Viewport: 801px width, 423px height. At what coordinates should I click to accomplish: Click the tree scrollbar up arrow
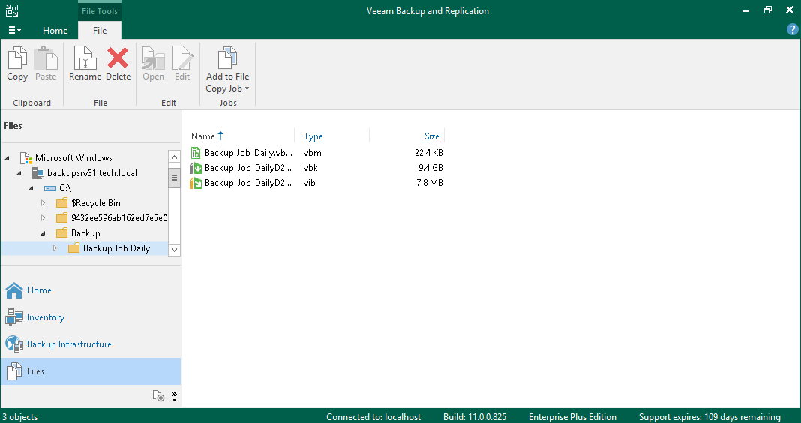(x=174, y=157)
